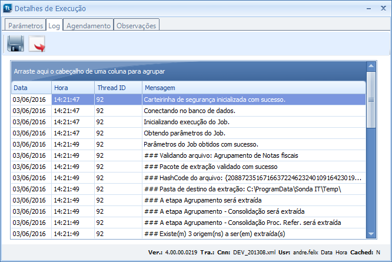Select the Log tab

(54, 26)
